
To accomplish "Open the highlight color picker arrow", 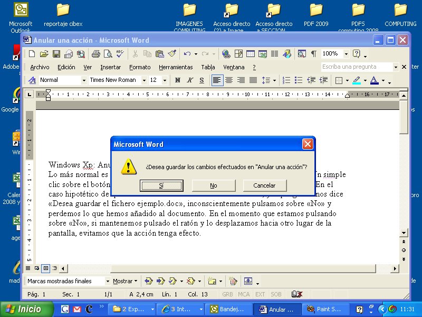I will [x=365, y=80].
